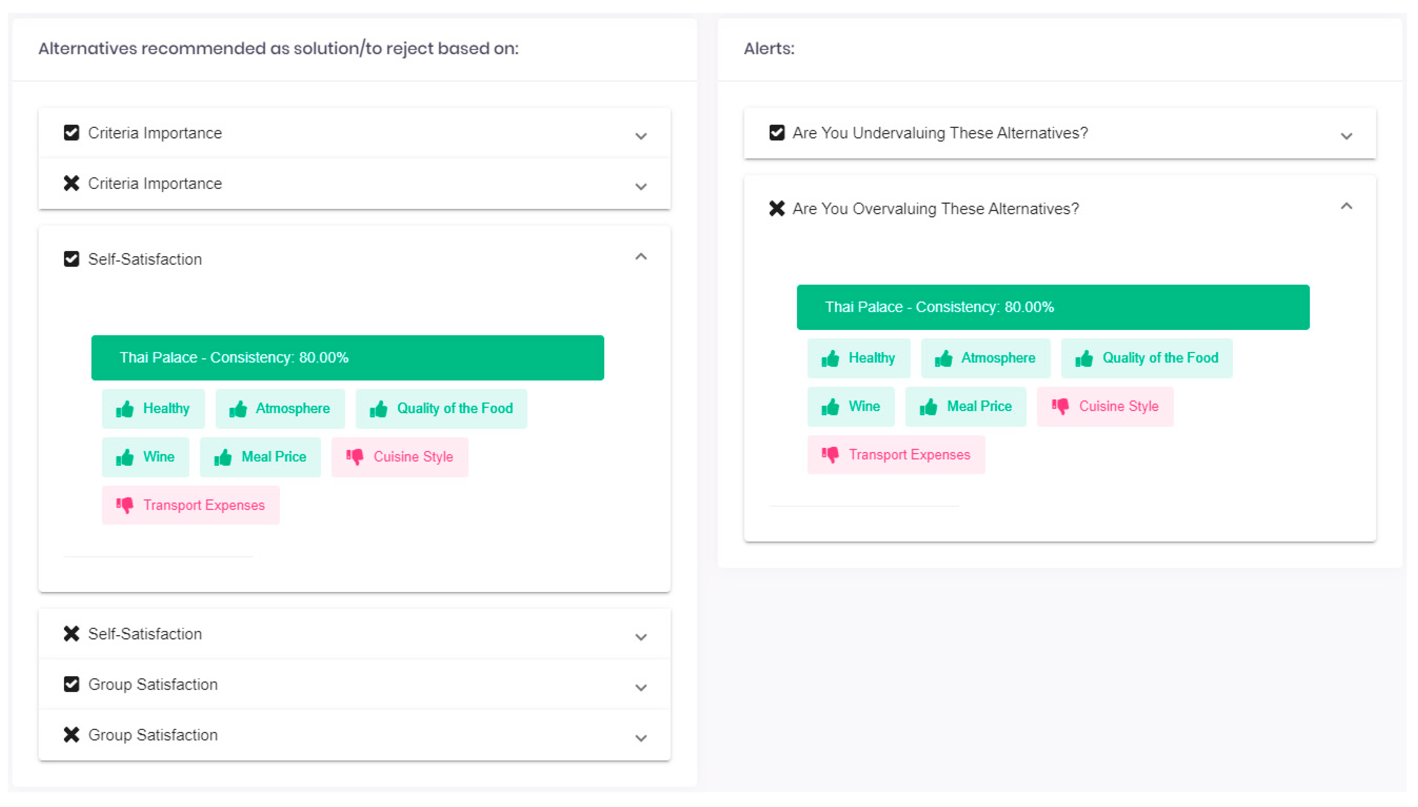Click Thai Palace consistency bar under Self-Satisfaction
The image size is (1418, 807).
pyautogui.click(x=347, y=358)
